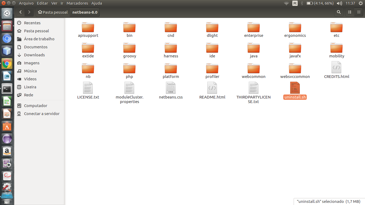Open Vídeos in the sidebar
This screenshot has width=365, height=205.
tap(39, 79)
